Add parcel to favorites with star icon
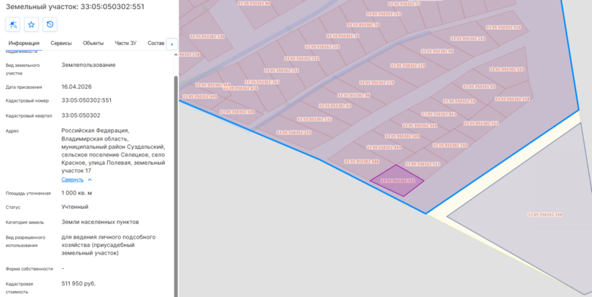Screen dimensions: 592x297 pos(31,24)
